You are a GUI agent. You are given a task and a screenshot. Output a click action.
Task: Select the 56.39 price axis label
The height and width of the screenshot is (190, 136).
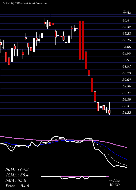tap(127, 100)
